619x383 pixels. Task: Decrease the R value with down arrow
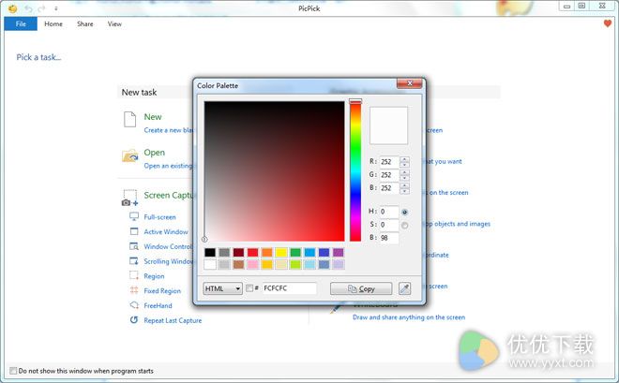404,165
